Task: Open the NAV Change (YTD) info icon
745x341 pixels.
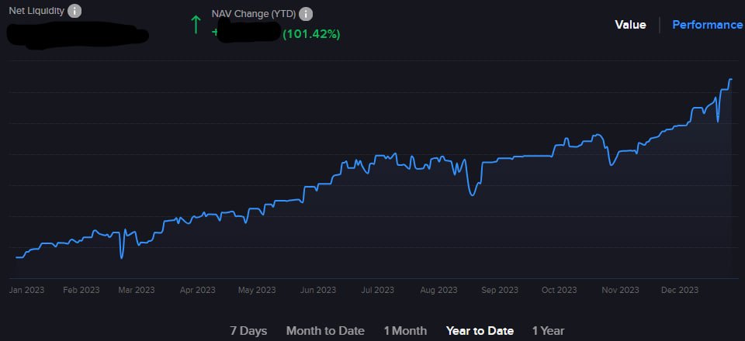Action: [x=306, y=14]
